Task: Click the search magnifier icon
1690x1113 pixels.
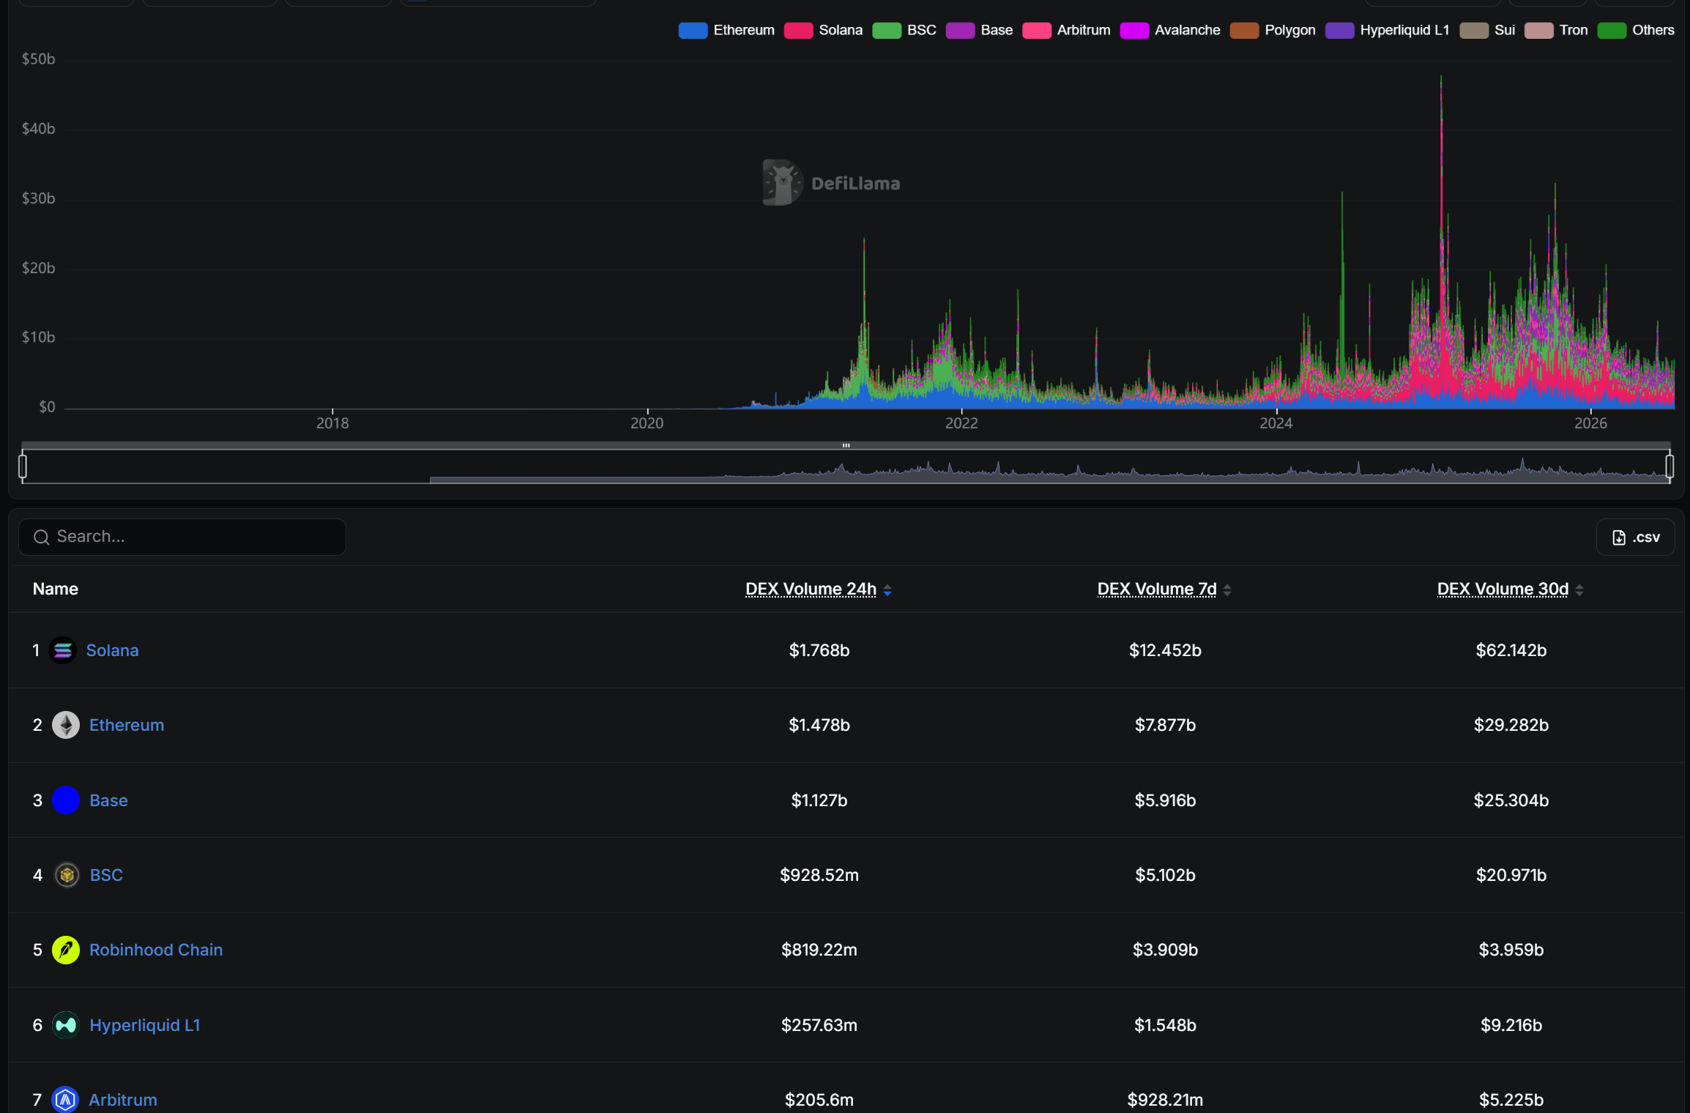Action: click(42, 537)
